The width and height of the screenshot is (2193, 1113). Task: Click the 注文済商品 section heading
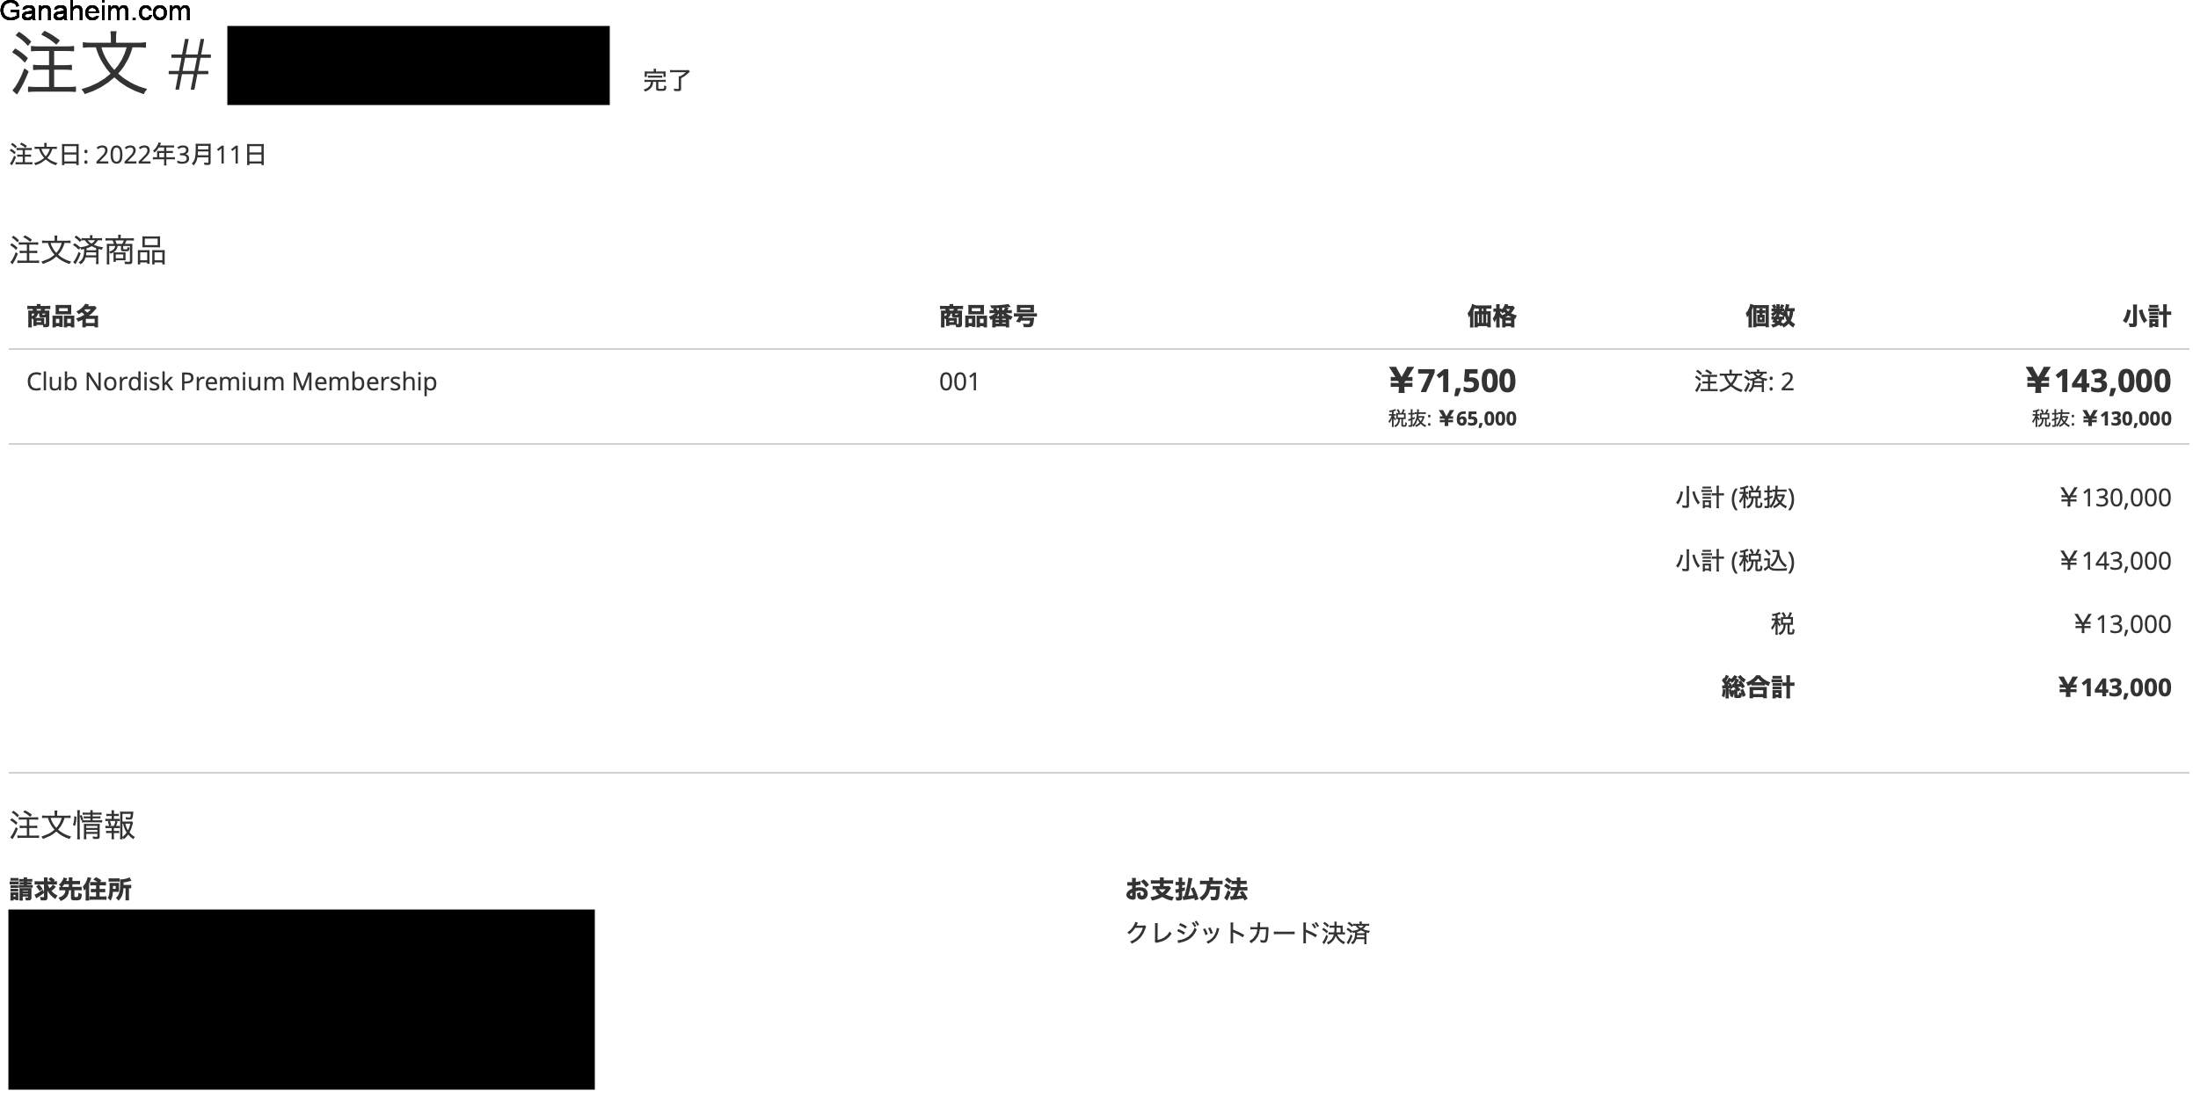click(x=87, y=251)
